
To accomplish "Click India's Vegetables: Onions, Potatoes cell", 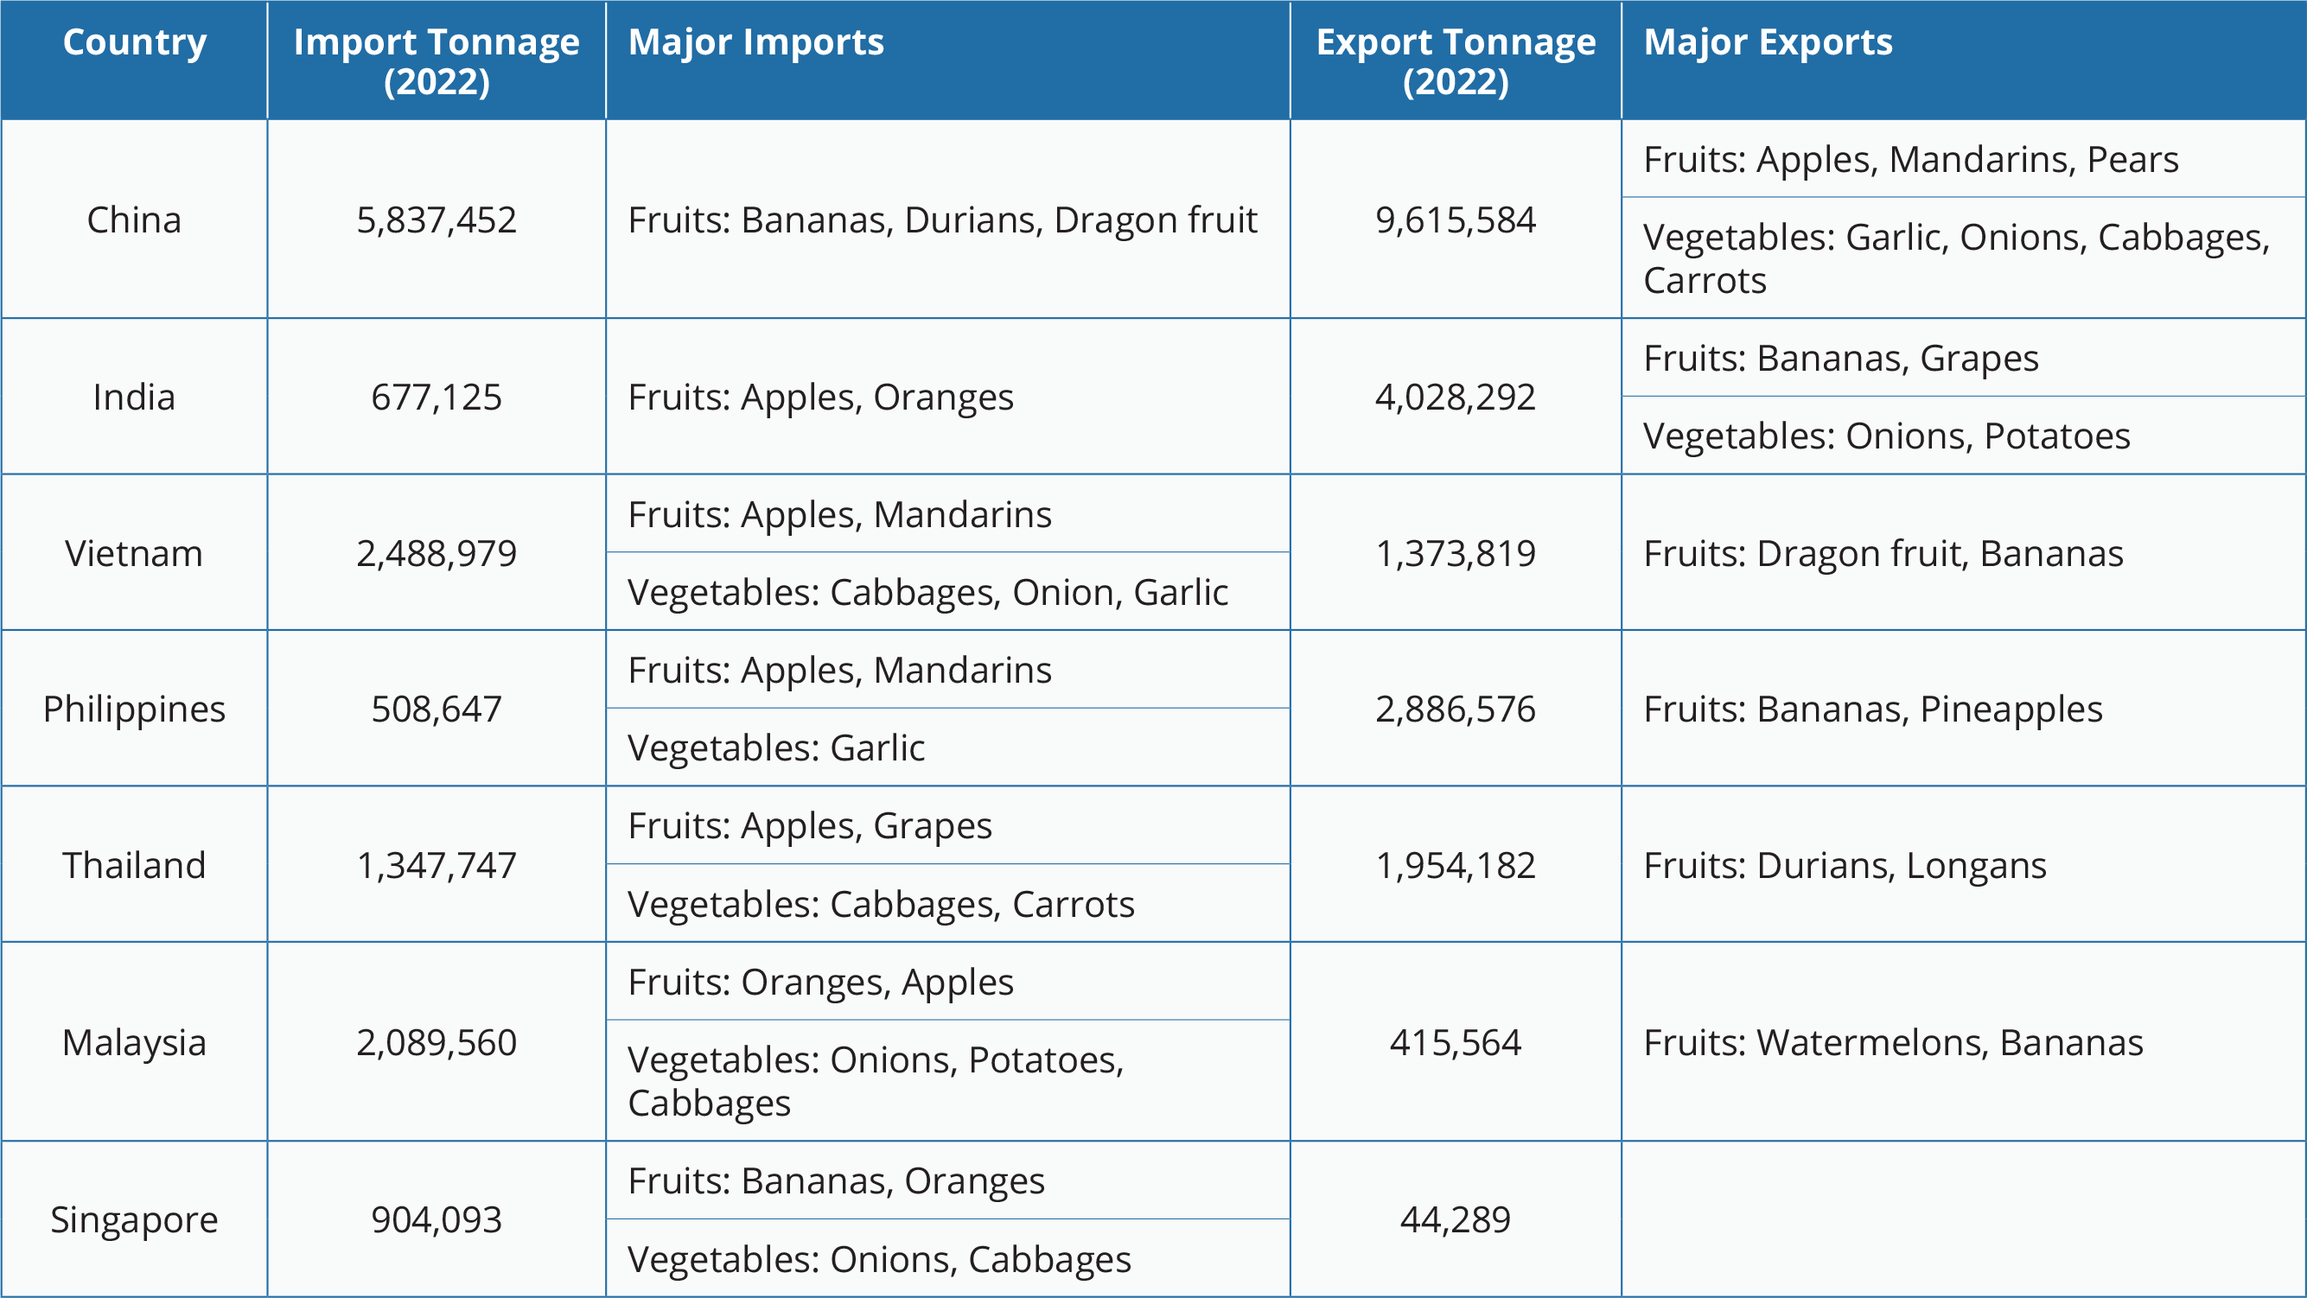I will (1886, 436).
